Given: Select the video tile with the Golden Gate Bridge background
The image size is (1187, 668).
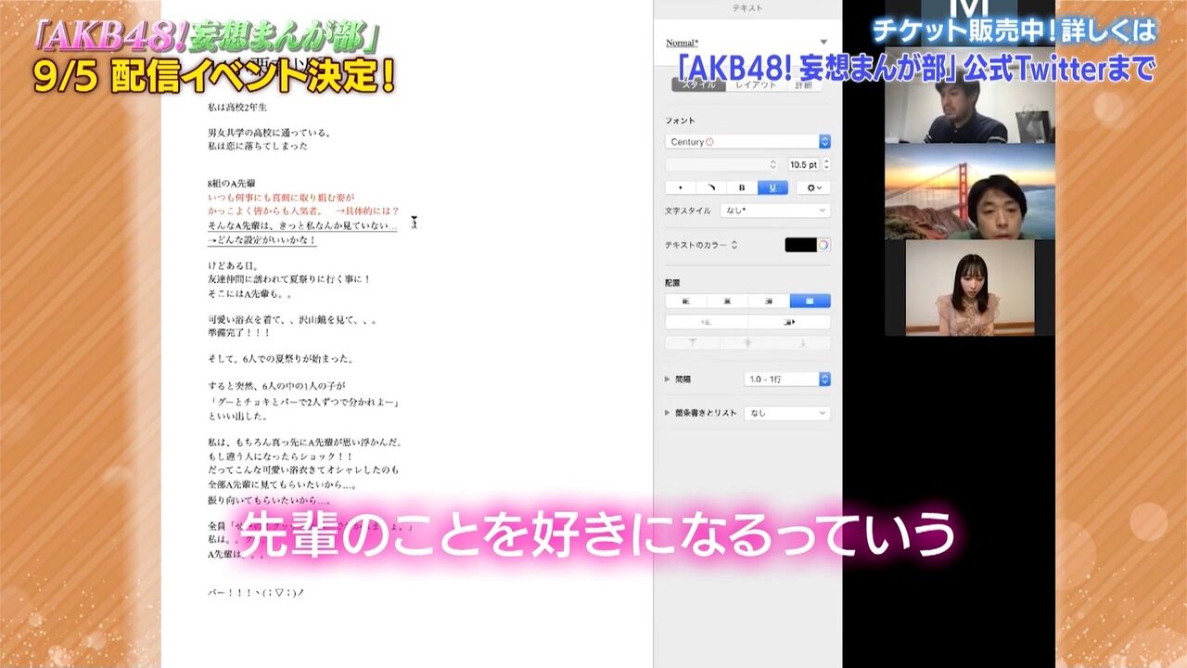Looking at the screenshot, I should coord(969,192).
